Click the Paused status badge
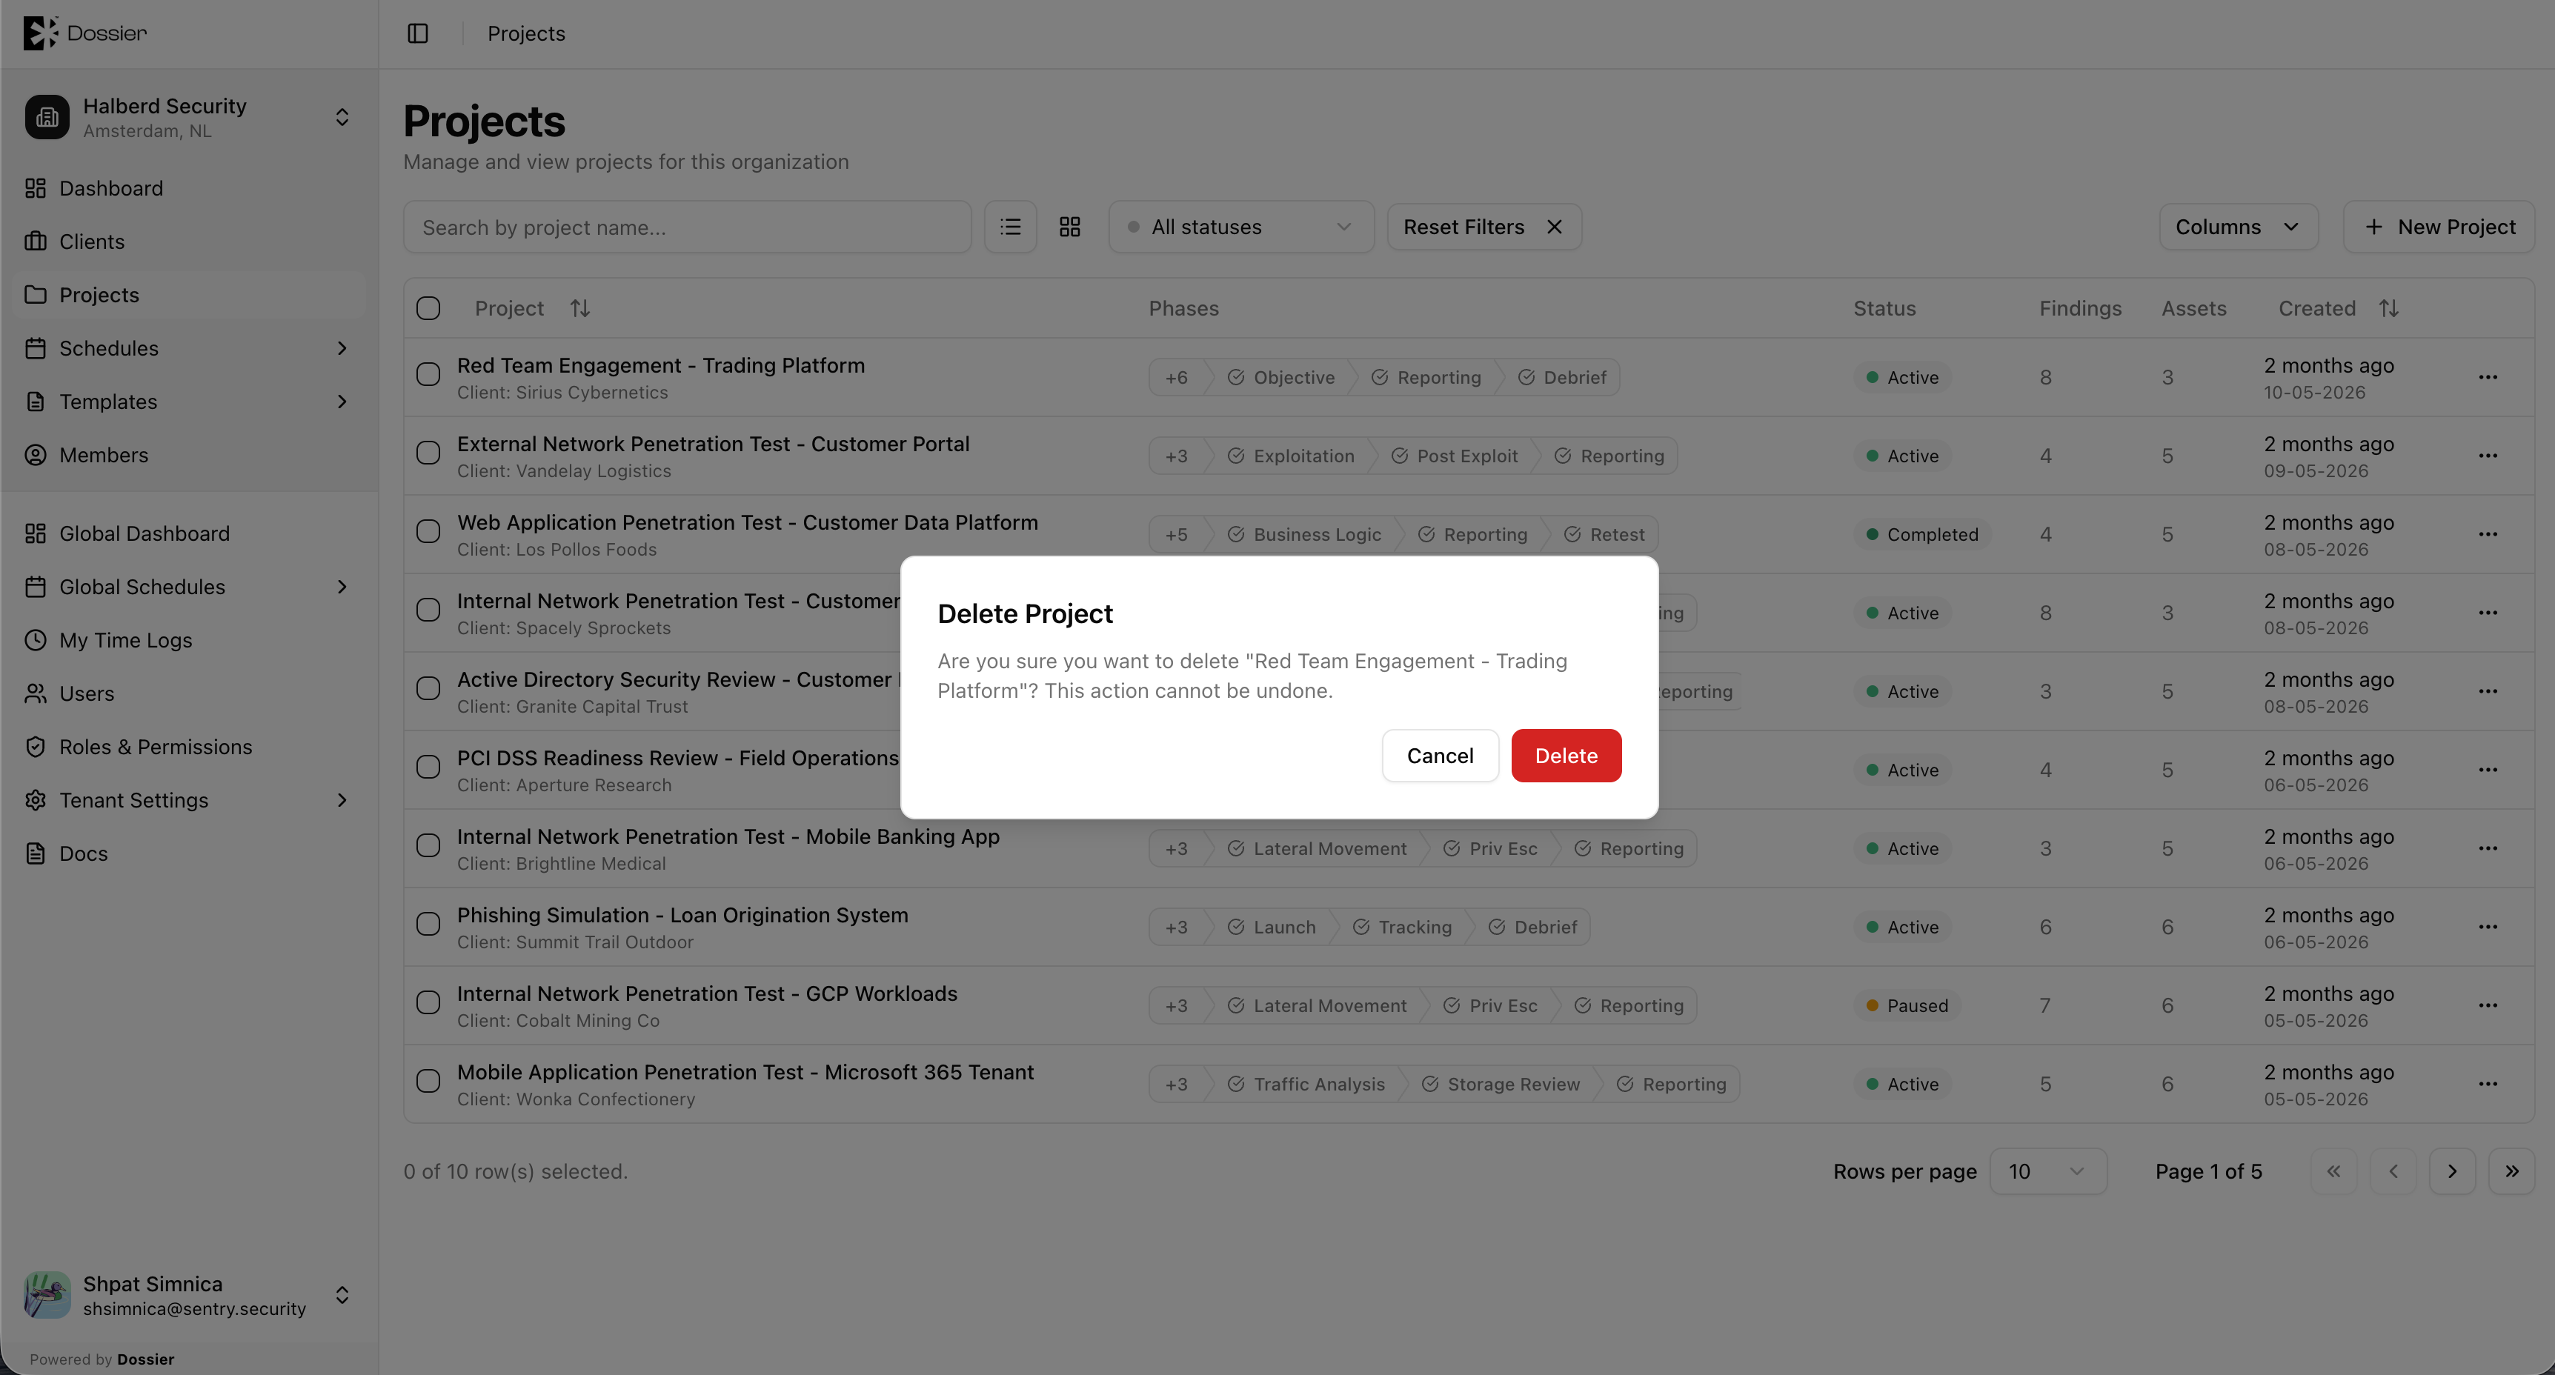Image resolution: width=2555 pixels, height=1375 pixels. click(1907, 1005)
